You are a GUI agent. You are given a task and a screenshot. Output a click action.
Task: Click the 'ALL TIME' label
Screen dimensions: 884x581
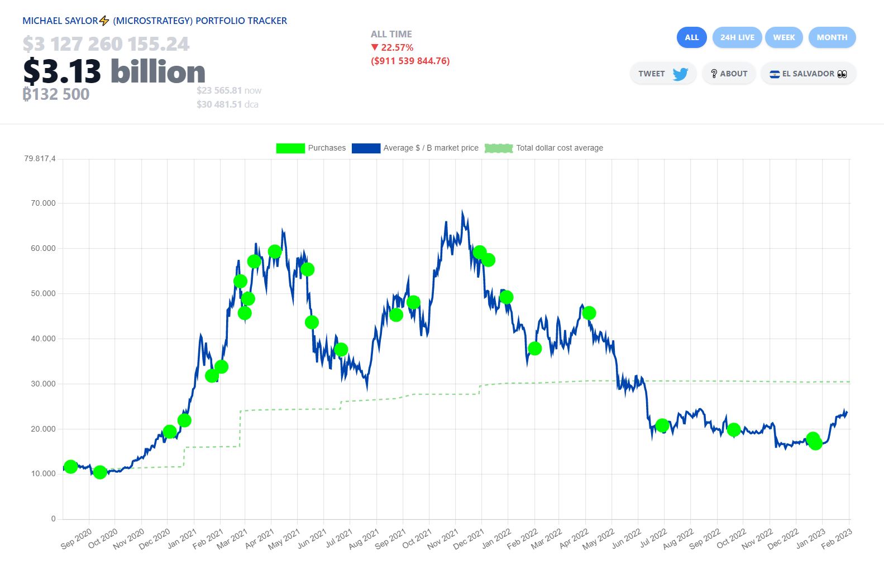[391, 34]
